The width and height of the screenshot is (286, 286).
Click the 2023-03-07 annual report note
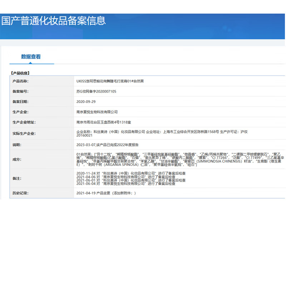[x=107, y=145]
